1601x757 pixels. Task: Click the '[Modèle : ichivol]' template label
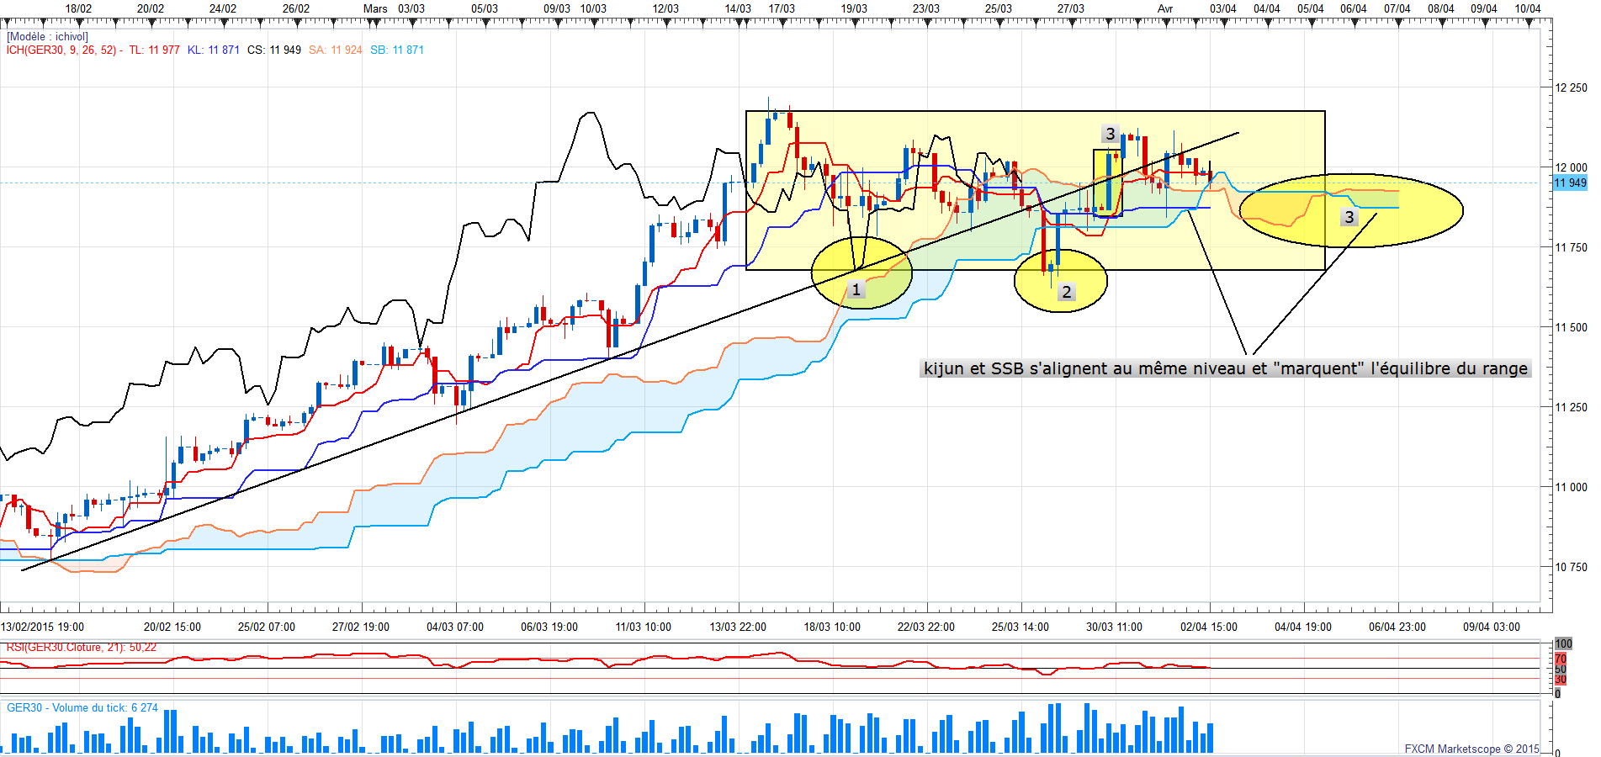(x=47, y=37)
